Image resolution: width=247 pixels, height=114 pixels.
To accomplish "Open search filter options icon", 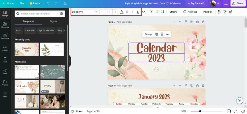I will pos(62,14).
